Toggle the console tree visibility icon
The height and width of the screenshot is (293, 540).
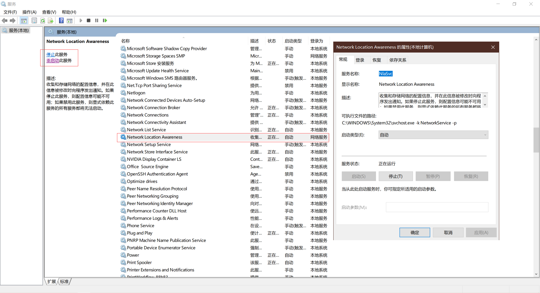(x=24, y=20)
